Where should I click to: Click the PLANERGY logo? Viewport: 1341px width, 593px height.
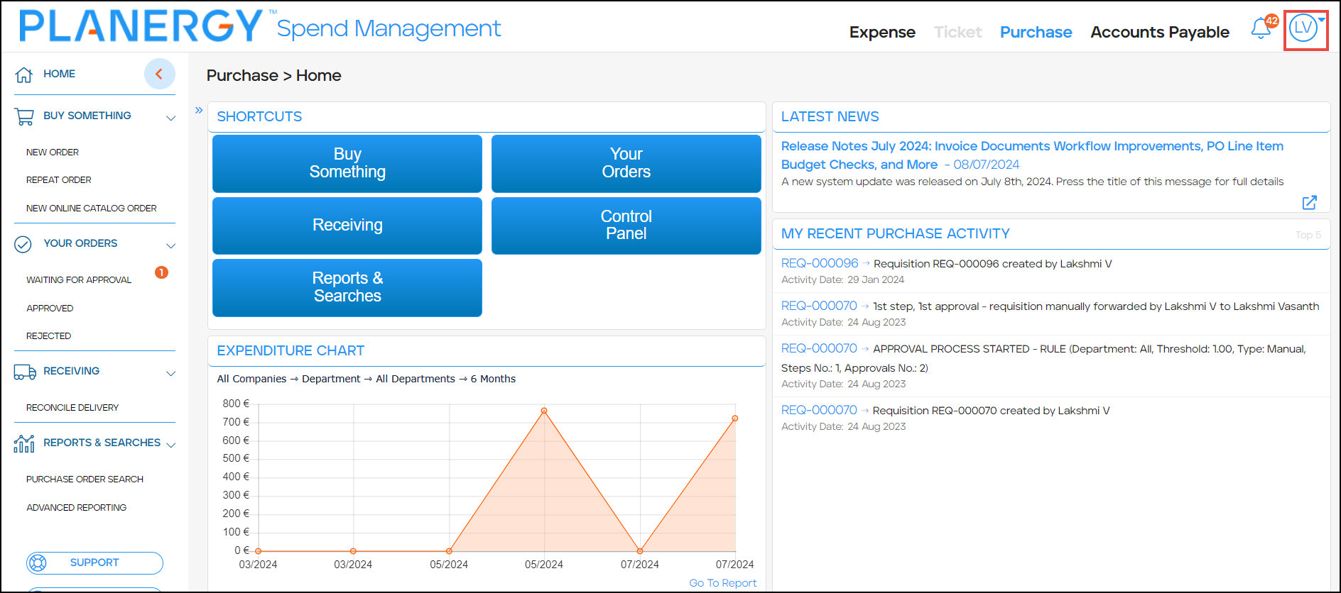(x=142, y=26)
